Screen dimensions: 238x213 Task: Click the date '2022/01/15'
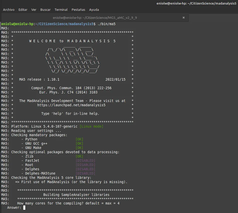pyautogui.click(x=115, y=79)
